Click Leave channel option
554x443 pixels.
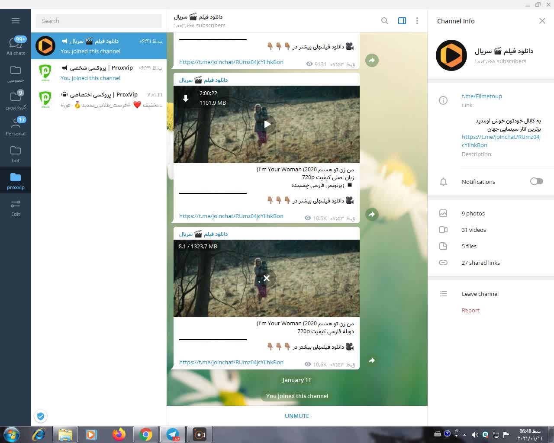pyautogui.click(x=480, y=294)
